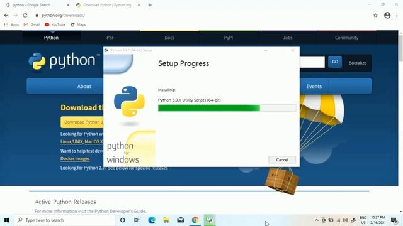
Task: Open the Apps bookmark shortcut
Action: [x=11, y=24]
